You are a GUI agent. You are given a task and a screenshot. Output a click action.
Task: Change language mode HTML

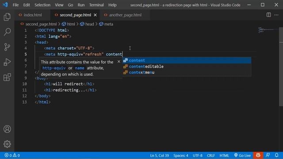[x=224, y=155]
